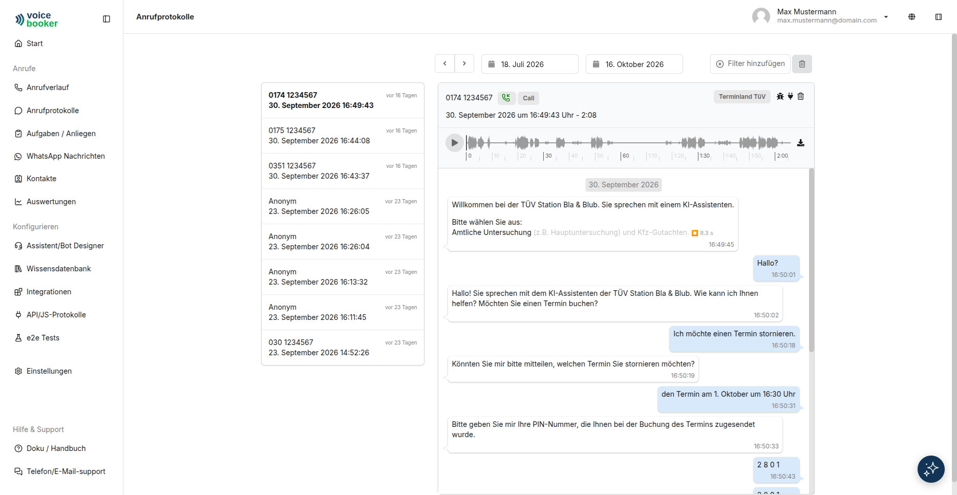957x495 pixels.
Task: Select call 030 1234567 at 14:52:26
Action: click(x=343, y=348)
